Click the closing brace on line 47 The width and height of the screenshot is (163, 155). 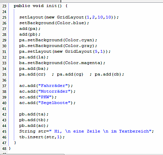coord(15,143)
